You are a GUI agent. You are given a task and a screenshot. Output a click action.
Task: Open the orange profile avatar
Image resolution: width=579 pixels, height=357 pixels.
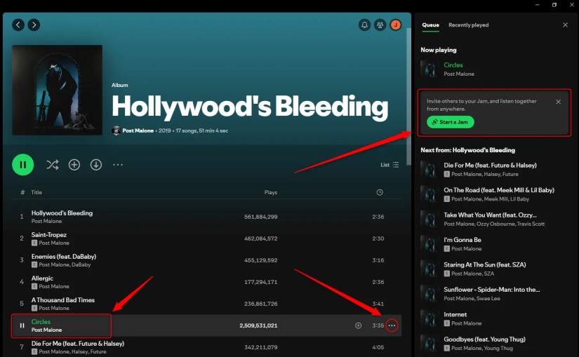point(396,25)
